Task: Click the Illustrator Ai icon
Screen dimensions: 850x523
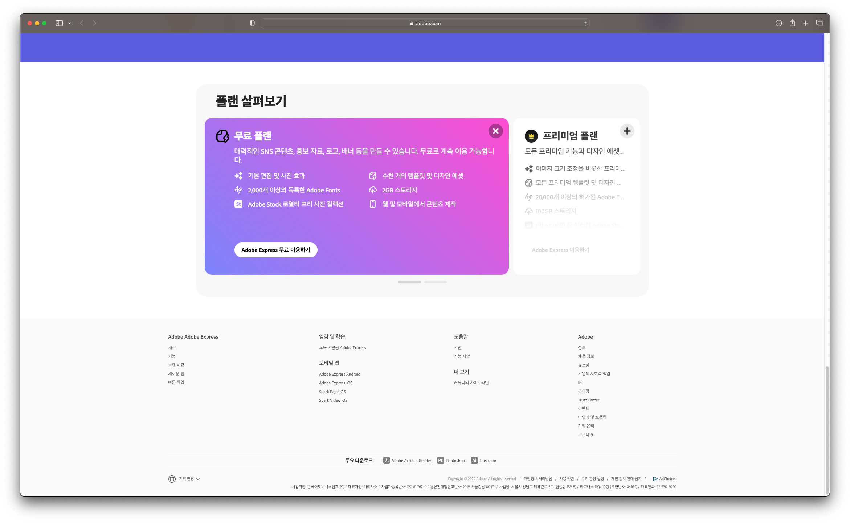Action: 474,460
